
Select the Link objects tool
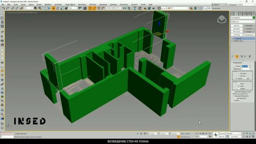point(12,8)
